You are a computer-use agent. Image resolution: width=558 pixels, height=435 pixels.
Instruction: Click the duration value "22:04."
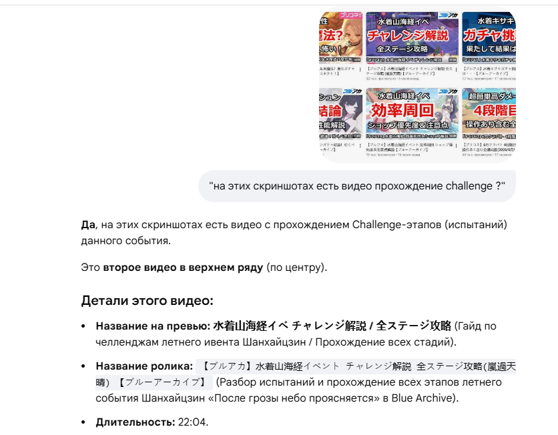click(194, 422)
